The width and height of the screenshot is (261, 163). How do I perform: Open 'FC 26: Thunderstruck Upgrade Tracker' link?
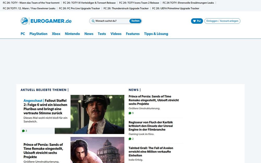pyautogui.click(x=126, y=8)
